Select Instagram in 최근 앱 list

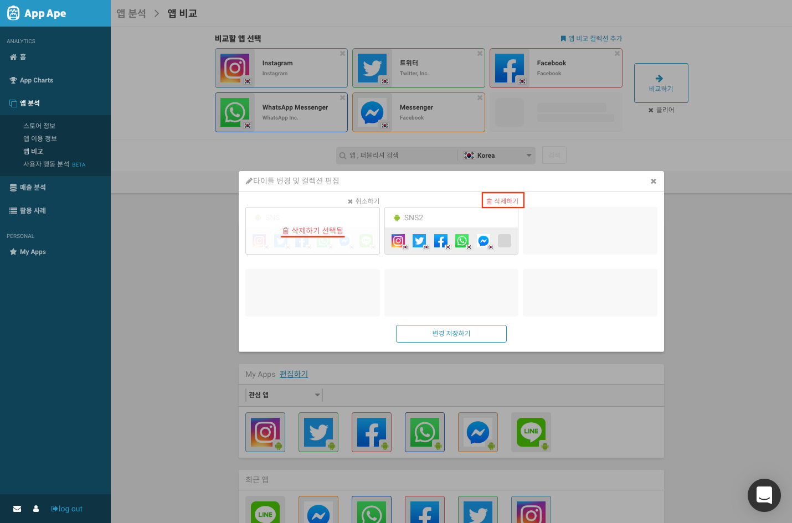pyautogui.click(x=531, y=510)
